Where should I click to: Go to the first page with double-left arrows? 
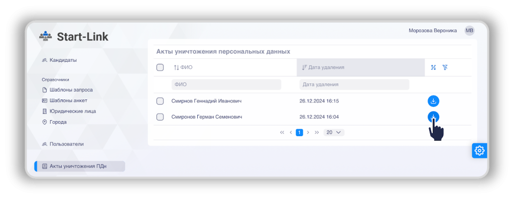click(282, 132)
